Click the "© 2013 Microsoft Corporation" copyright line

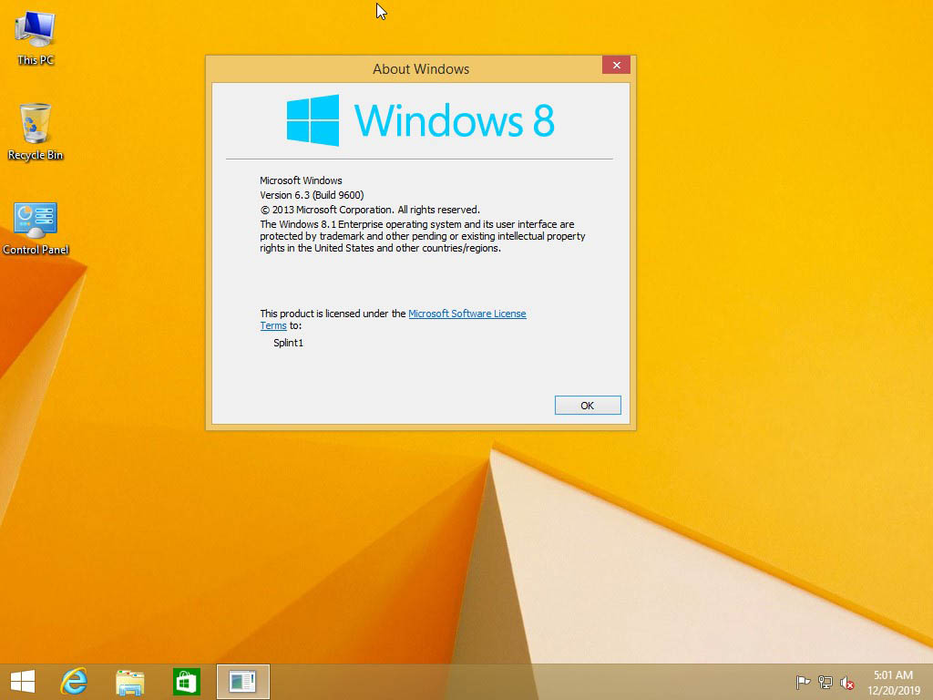click(x=370, y=210)
